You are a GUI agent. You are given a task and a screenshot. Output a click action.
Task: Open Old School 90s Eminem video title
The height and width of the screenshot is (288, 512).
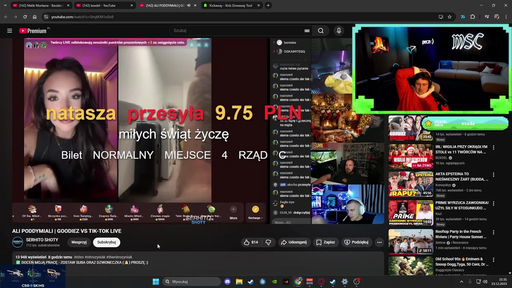point(462,262)
